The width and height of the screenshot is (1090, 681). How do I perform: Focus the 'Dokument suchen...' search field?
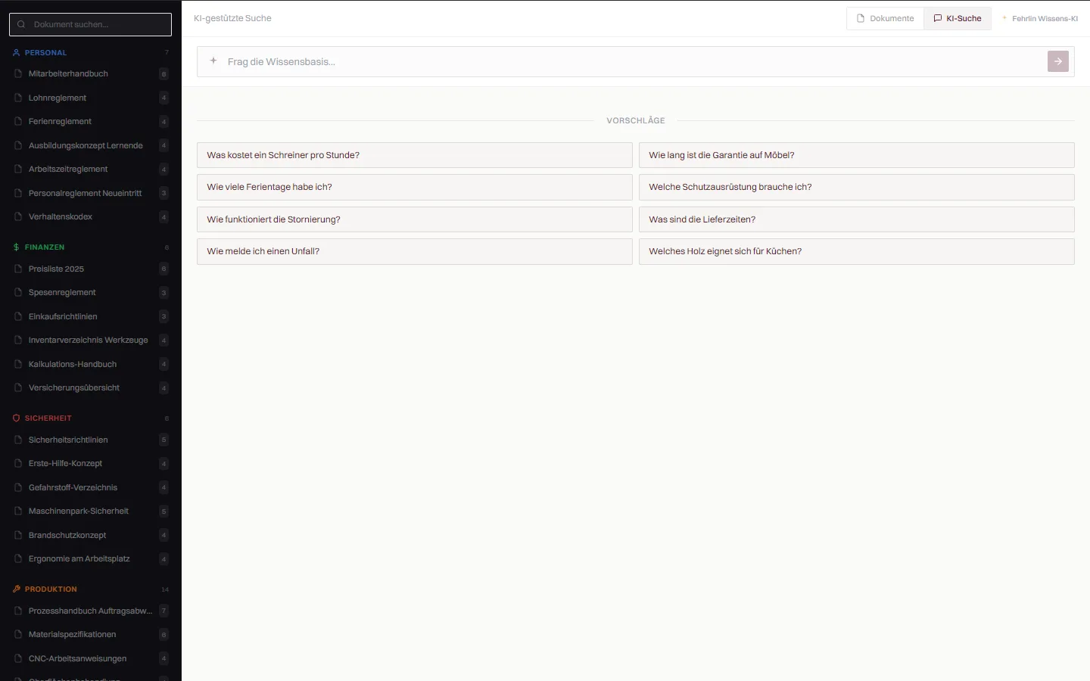91,24
